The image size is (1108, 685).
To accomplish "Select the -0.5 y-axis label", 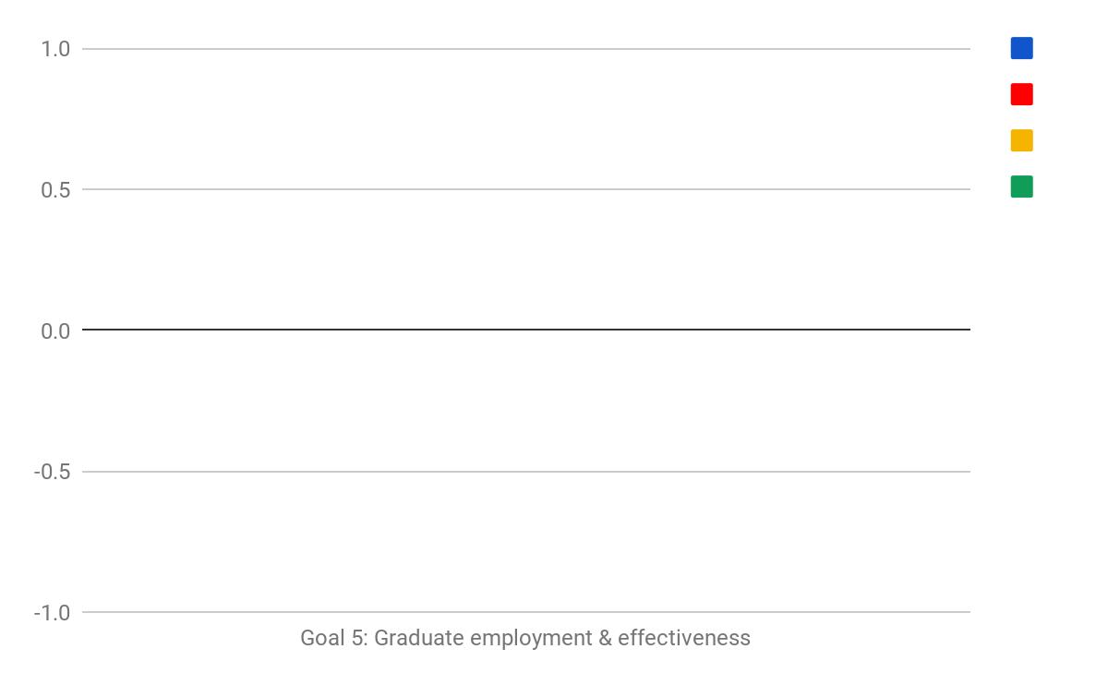I will pyautogui.click(x=52, y=472).
